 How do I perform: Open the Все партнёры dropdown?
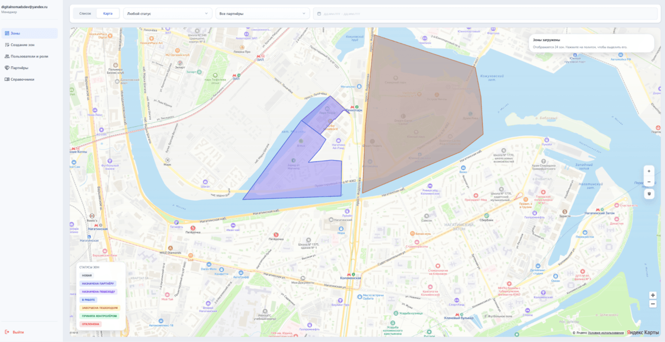[263, 13]
